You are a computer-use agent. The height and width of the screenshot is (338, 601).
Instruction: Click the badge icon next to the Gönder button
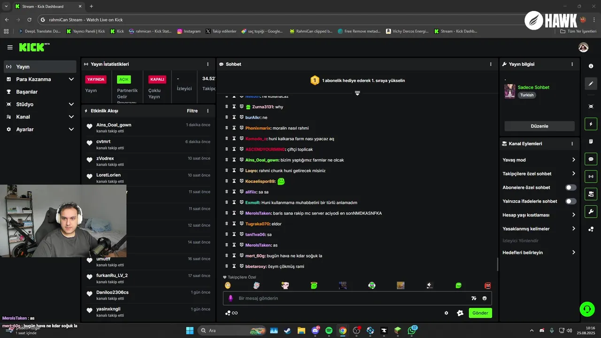pos(460,313)
